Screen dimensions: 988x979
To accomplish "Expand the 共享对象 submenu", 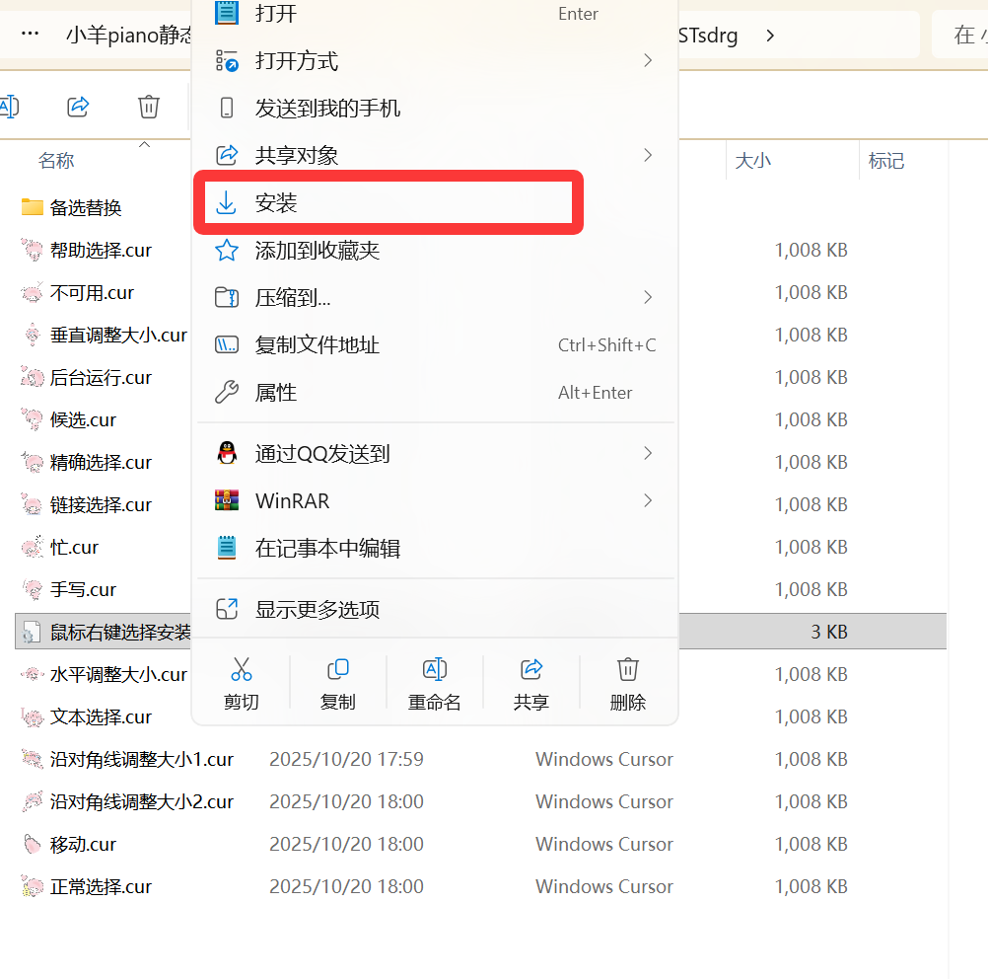I will [296, 156].
